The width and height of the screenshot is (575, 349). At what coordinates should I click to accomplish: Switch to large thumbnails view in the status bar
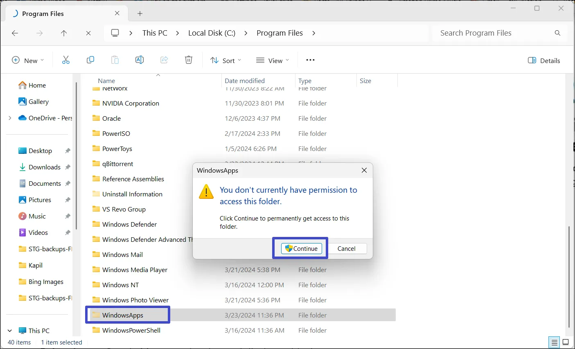click(566, 342)
